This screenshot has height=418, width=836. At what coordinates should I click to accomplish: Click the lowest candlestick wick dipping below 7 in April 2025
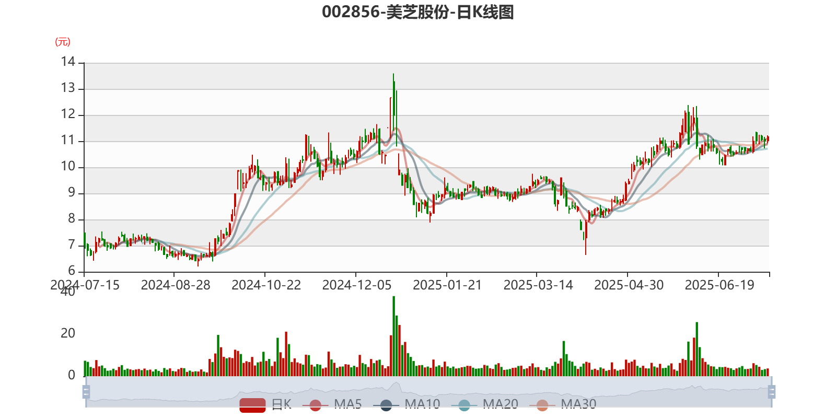coord(586,238)
